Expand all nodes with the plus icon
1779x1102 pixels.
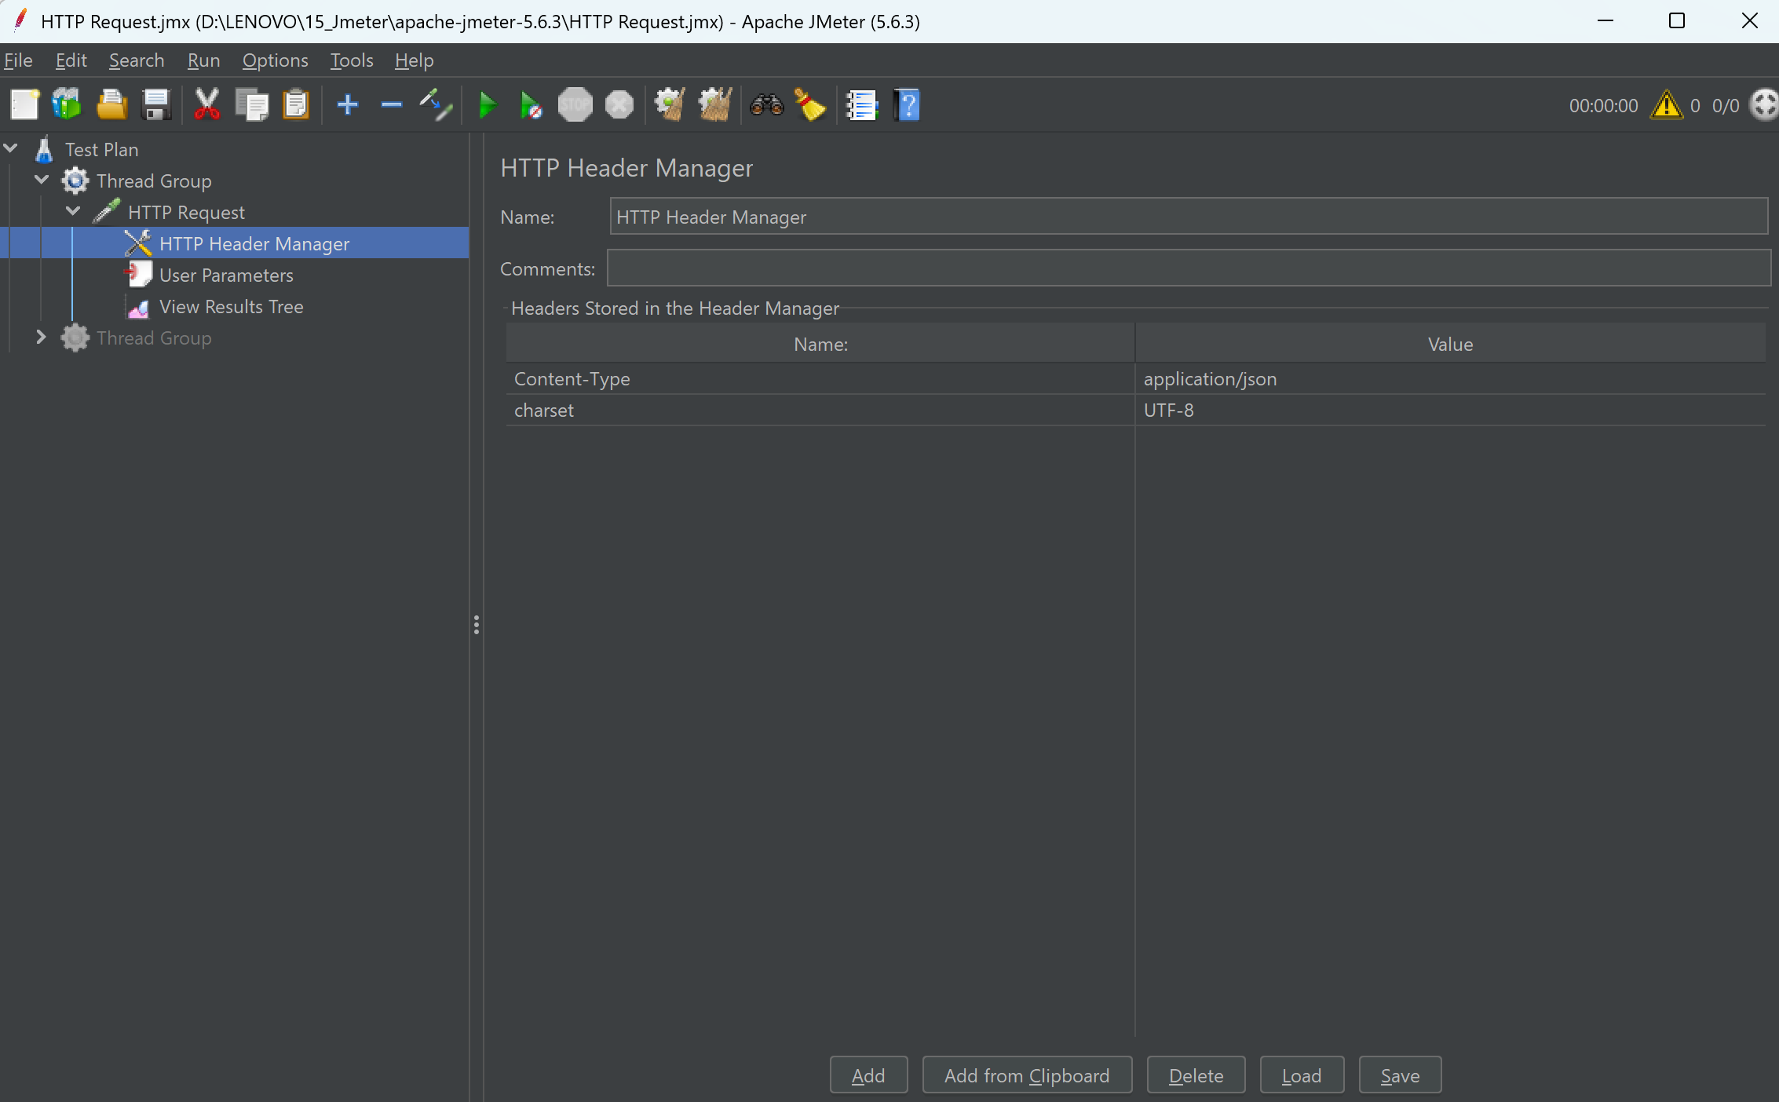pyautogui.click(x=348, y=104)
